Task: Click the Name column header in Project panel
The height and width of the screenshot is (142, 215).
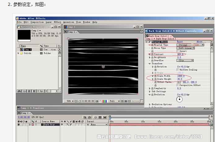Action: pyautogui.click(x=29, y=46)
